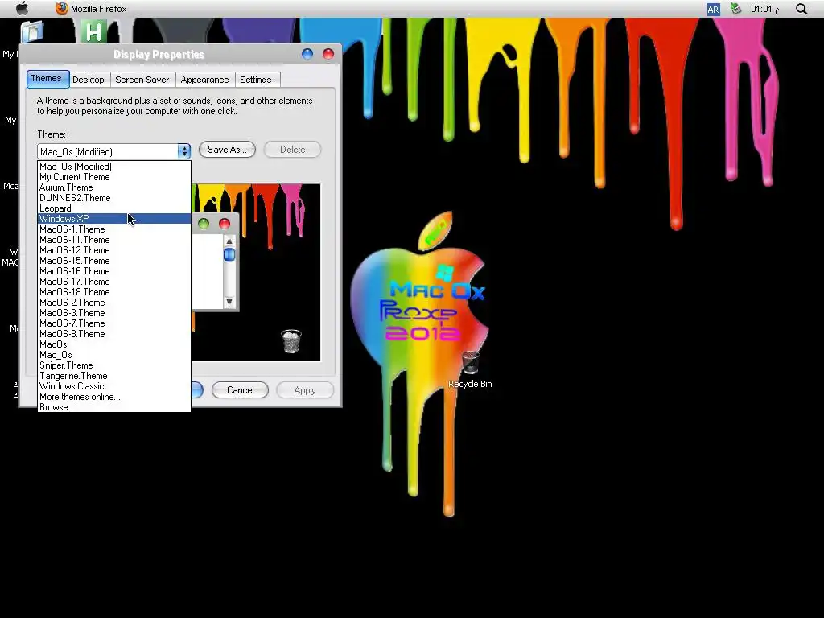Screen dimensions: 824x618
Task: Switch to the Desktop tab
Action: [x=89, y=80]
